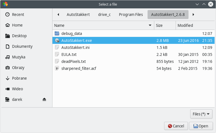
Task: Navigate to drive_c in the path bar
Action: coord(104,15)
